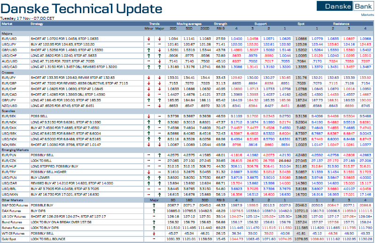
Task: Click USD/CHF major trend up arrow
Action: click(x=159, y=55)
